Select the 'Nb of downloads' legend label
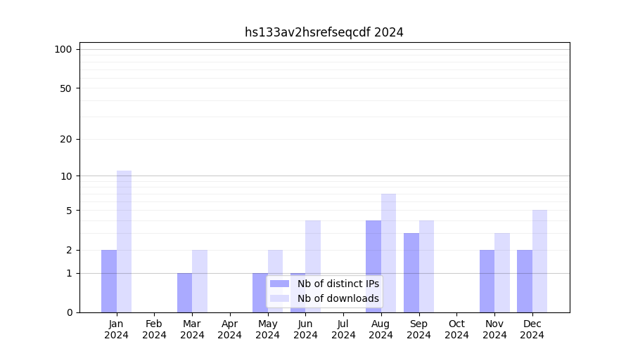 coord(338,298)
